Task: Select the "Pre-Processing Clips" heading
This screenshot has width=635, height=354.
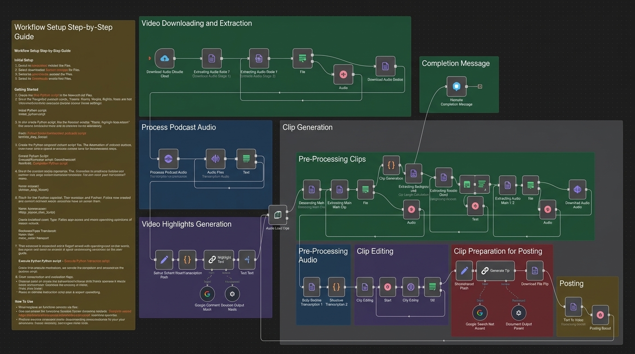Action: point(332,159)
